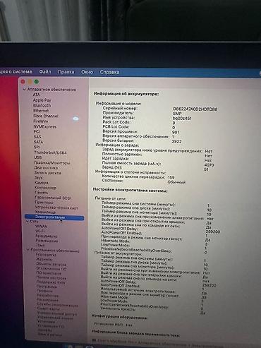Select Поддержка RAW in the sidebar
The width and height of the screenshot is (261, 348).
[x=51, y=282]
